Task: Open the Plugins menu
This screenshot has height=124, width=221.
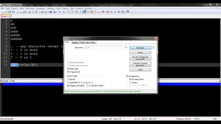Action: tap(80, 8)
